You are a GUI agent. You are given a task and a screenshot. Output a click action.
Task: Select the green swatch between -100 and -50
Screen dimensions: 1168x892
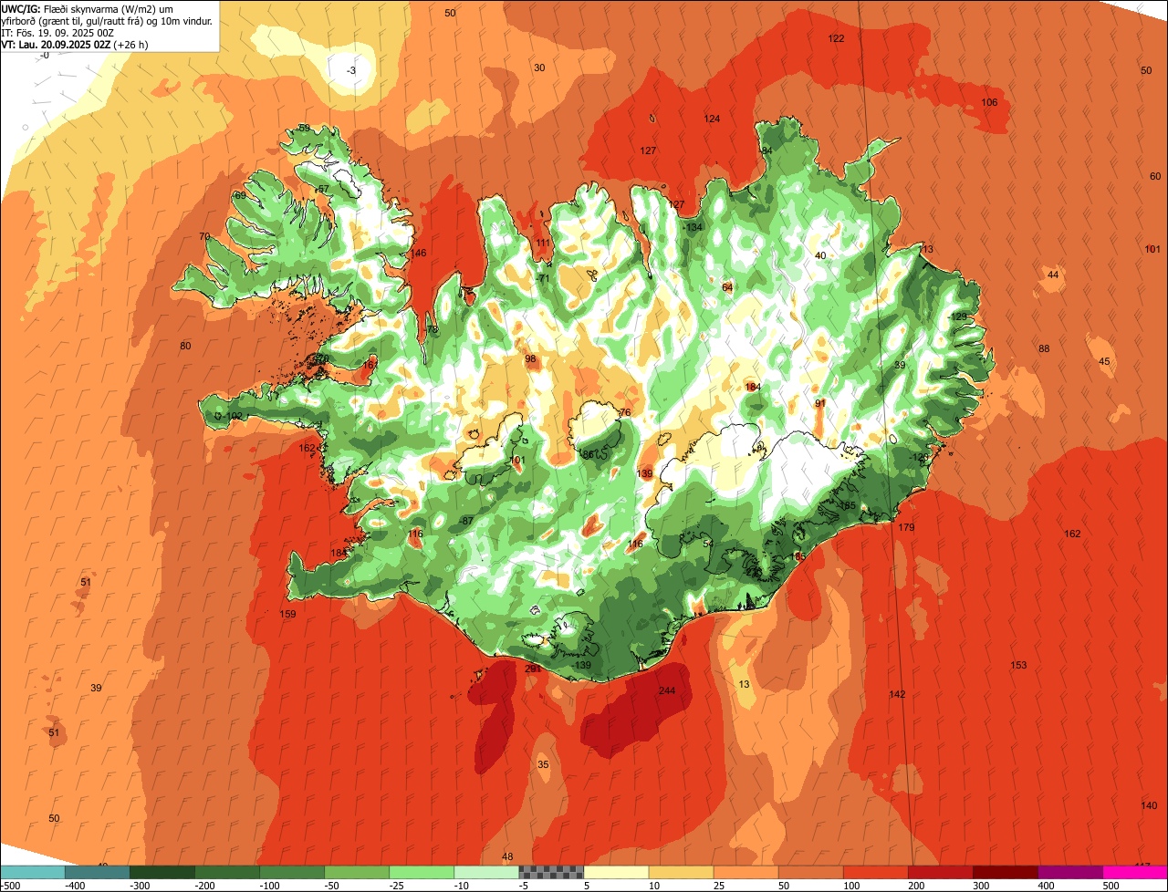click(293, 872)
